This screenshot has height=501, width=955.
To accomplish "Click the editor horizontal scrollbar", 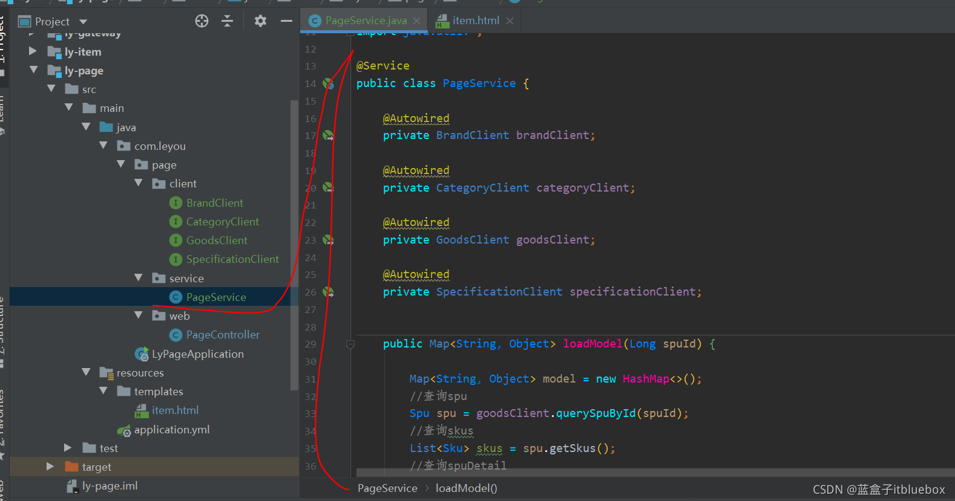I will 655,472.
